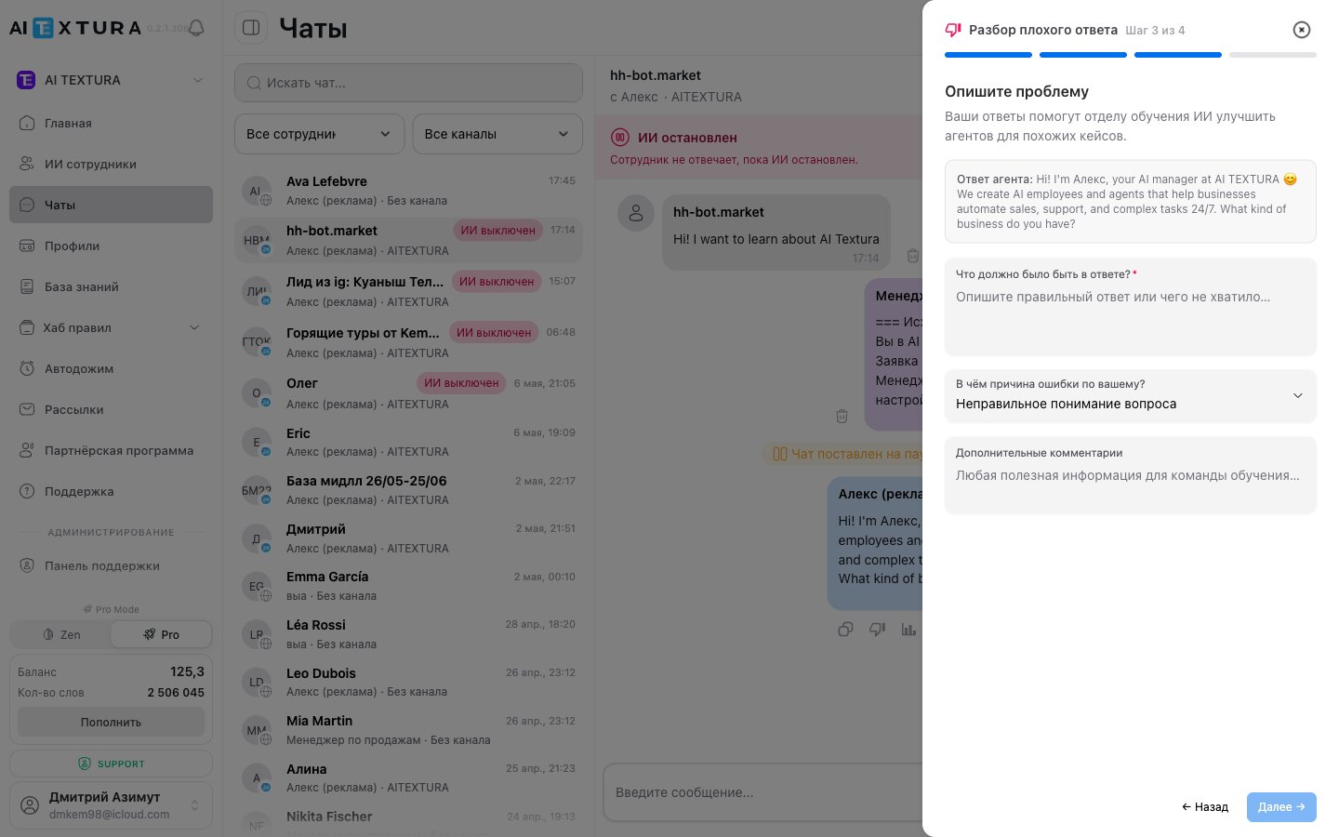Open Рассылки section
This screenshot has width=1339, height=837.
[111, 409]
